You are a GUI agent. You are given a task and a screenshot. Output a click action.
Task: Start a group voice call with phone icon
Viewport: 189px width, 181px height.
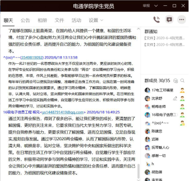pos(157,20)
